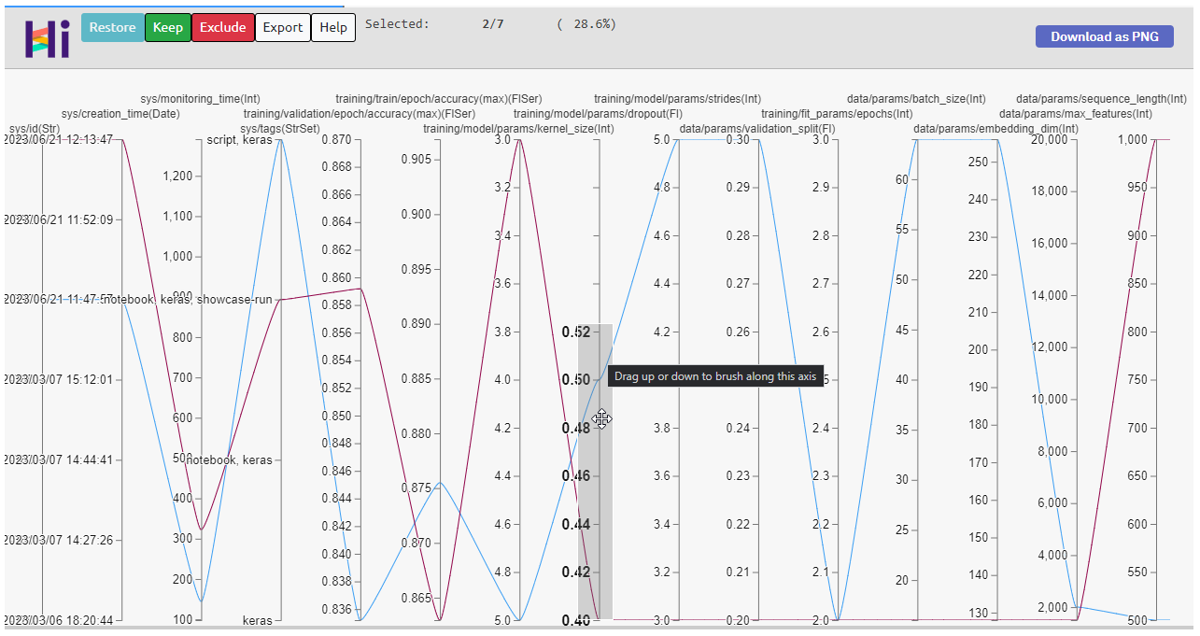1200x636 pixels.
Task: Export the selected data rows
Action: pos(282,27)
